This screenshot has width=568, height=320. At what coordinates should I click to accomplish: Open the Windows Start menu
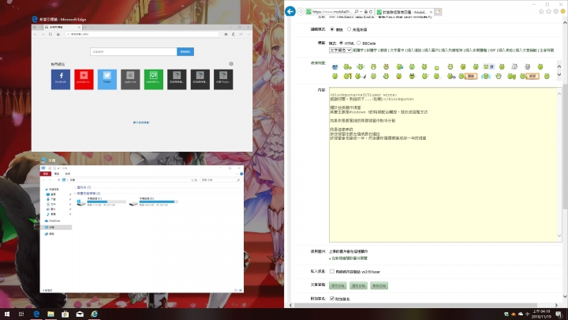coord(7,314)
